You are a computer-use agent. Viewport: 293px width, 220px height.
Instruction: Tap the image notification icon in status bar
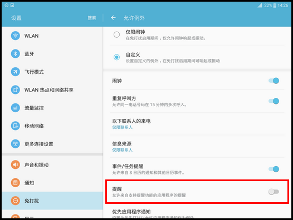click(12, 5)
